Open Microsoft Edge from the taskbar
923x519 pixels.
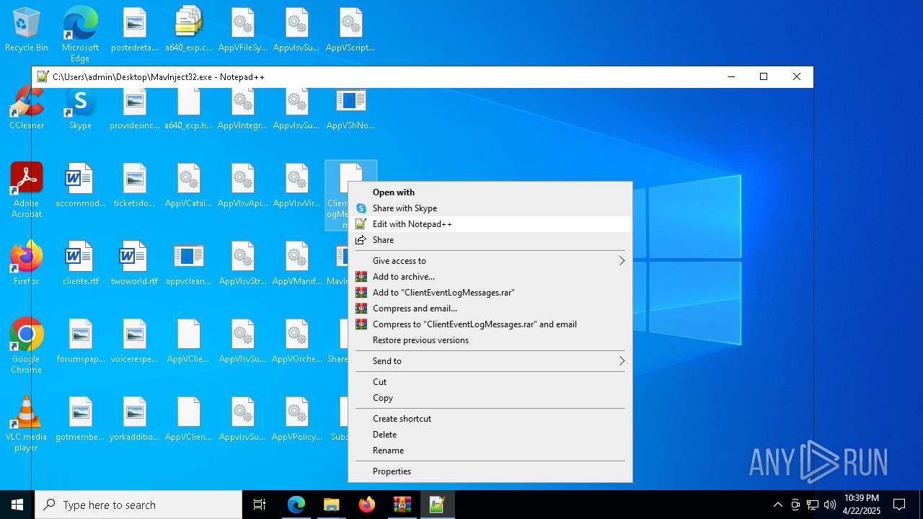click(x=296, y=505)
